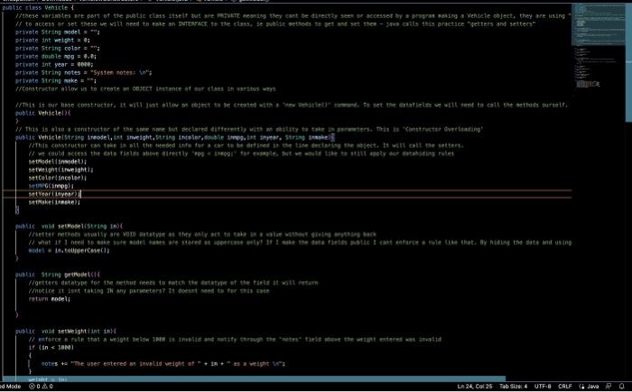Click the private String notes declaration line

(x=83, y=72)
